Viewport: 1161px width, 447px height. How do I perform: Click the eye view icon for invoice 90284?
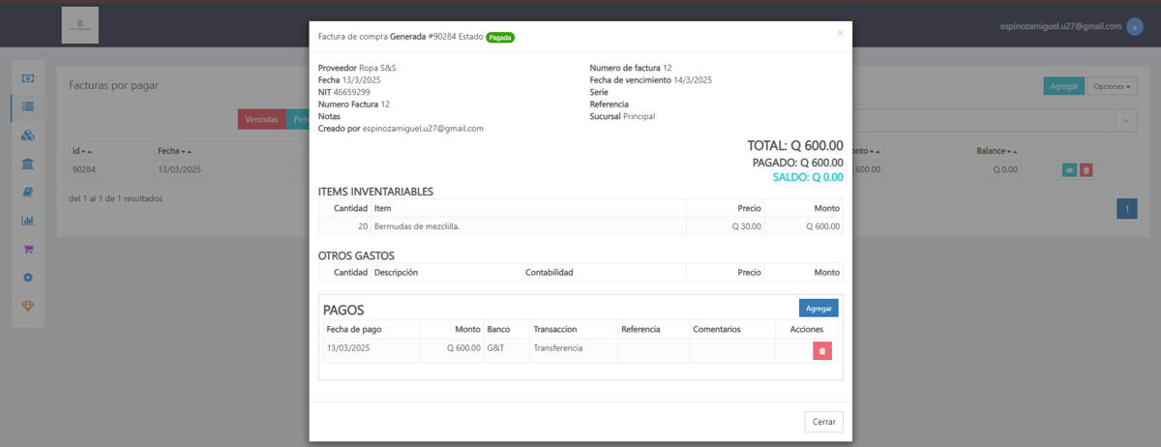1069,169
